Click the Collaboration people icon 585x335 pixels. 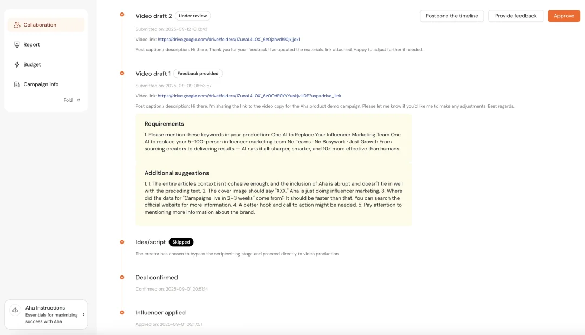pyautogui.click(x=17, y=25)
